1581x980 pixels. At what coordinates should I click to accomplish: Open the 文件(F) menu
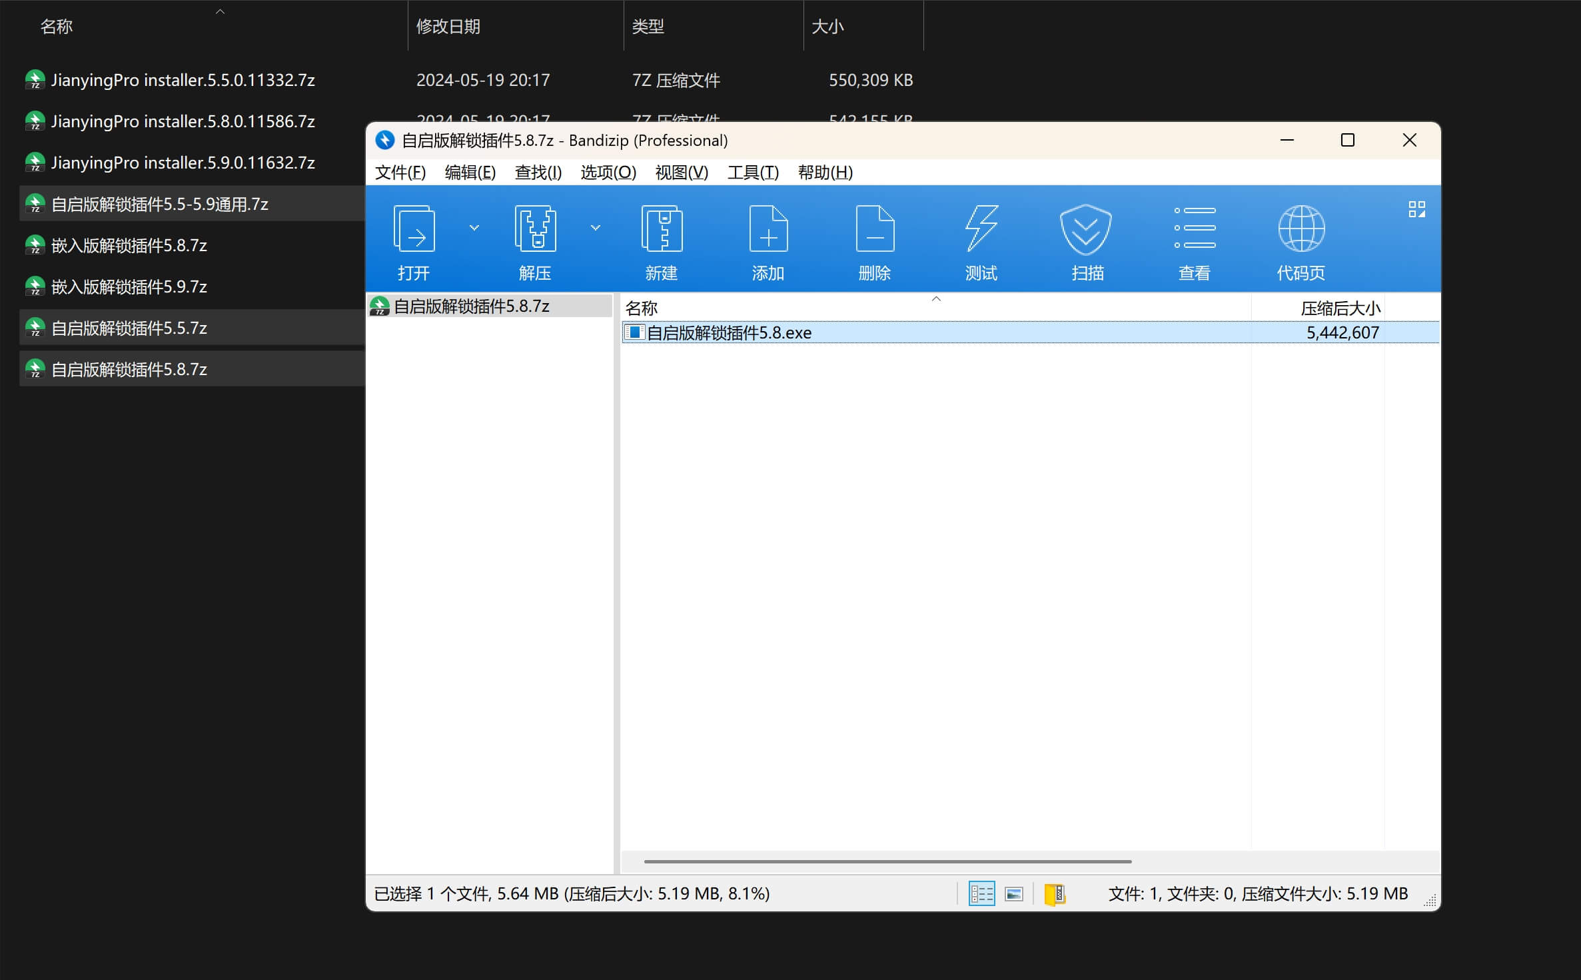tap(400, 173)
